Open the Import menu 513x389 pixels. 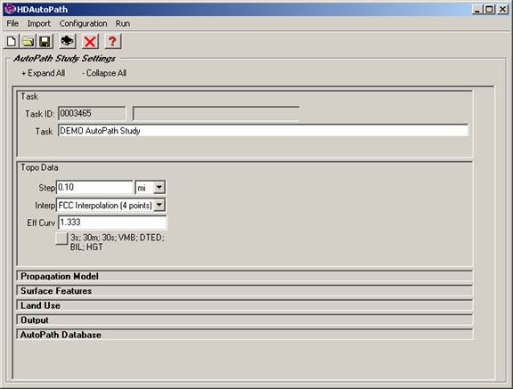click(38, 24)
